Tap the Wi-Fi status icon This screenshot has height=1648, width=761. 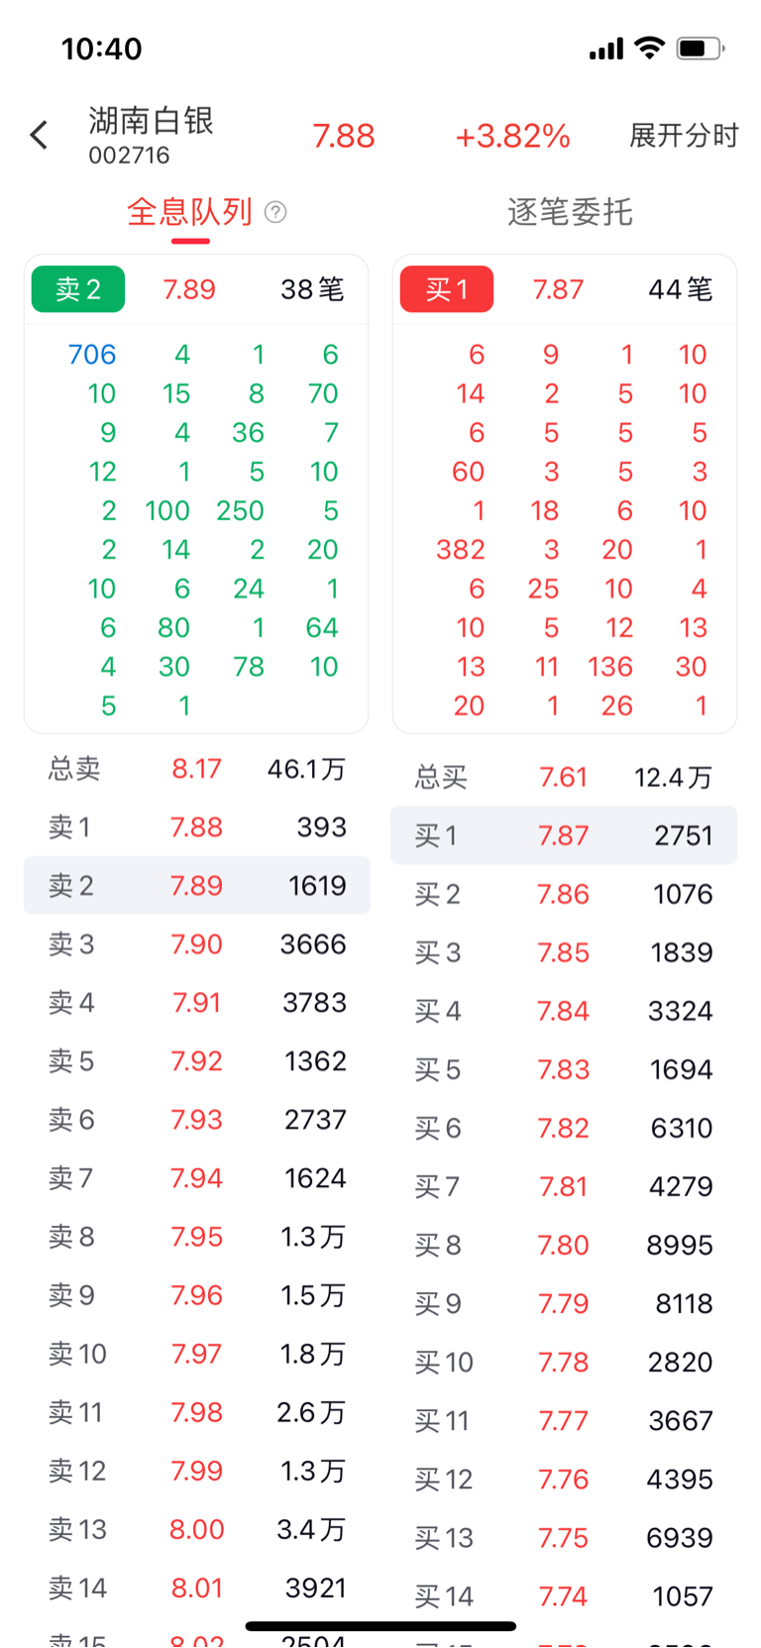[x=649, y=48]
